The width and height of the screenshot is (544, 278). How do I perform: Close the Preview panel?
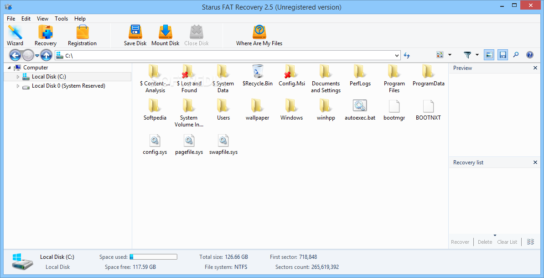[535, 68]
